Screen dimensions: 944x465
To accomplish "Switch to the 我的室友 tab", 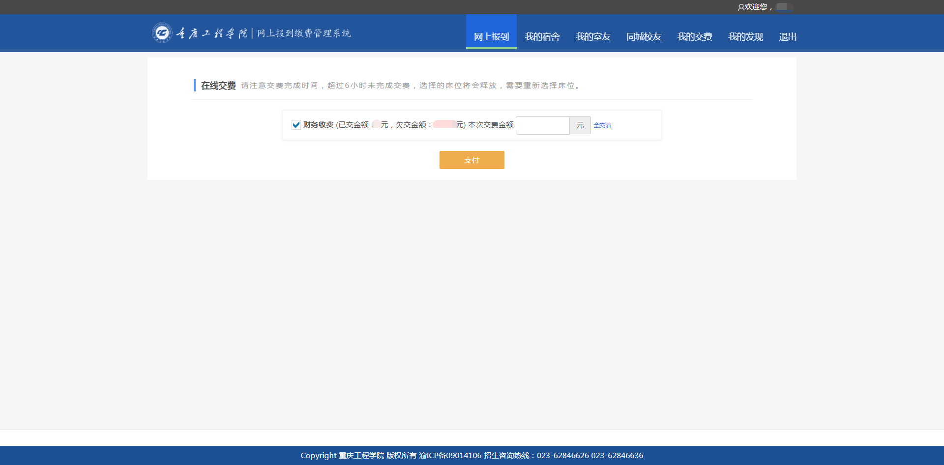I will (x=593, y=36).
